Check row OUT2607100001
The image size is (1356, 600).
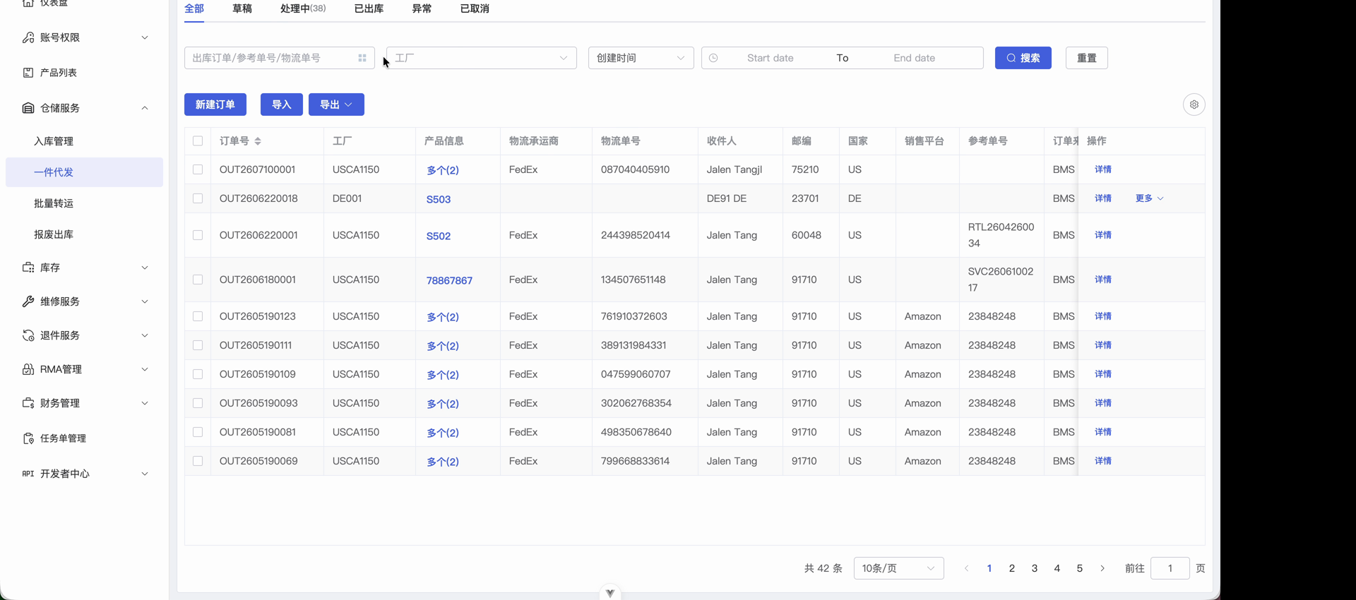coord(198,169)
